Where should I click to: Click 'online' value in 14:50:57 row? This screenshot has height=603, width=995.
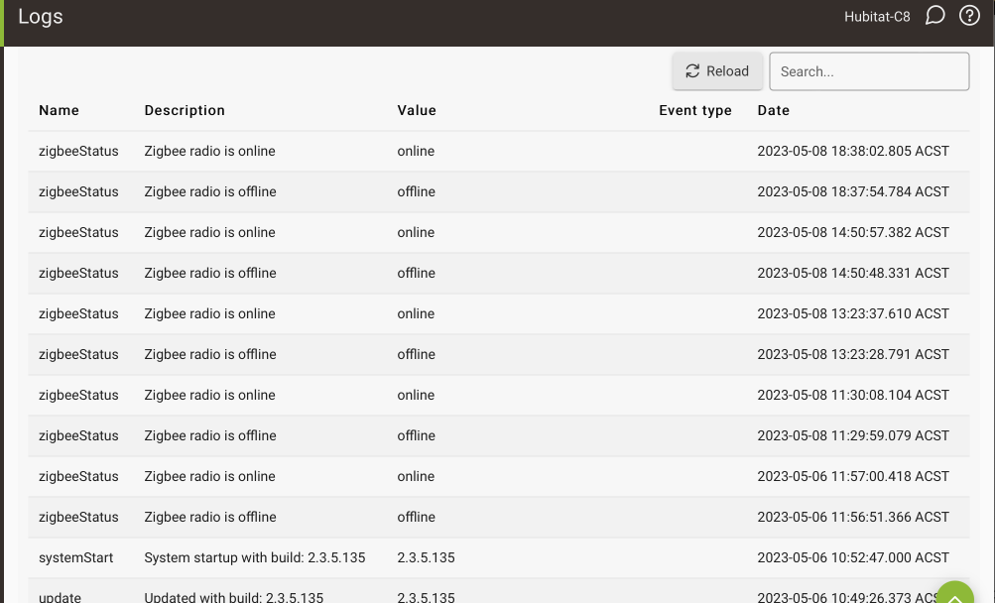point(416,232)
